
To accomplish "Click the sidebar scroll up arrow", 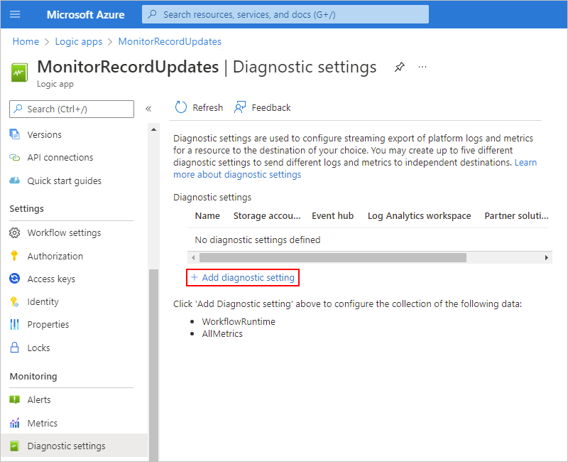I will tap(153, 129).
